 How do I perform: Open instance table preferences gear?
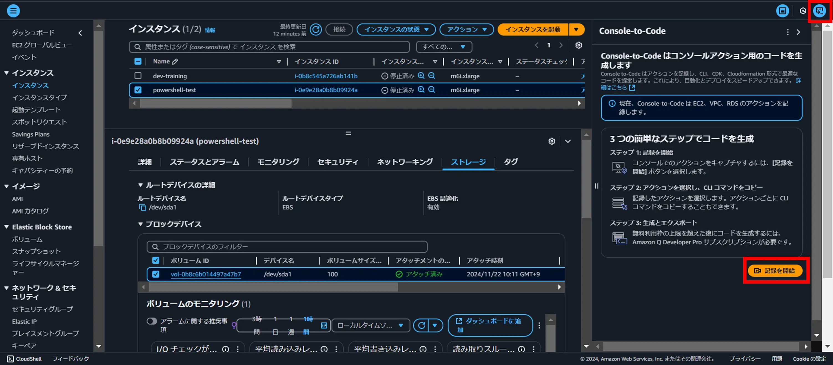[x=579, y=45]
